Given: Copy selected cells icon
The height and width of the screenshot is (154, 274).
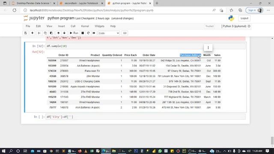Looking at the screenshot, I should pyautogui.click(x=45, y=33).
